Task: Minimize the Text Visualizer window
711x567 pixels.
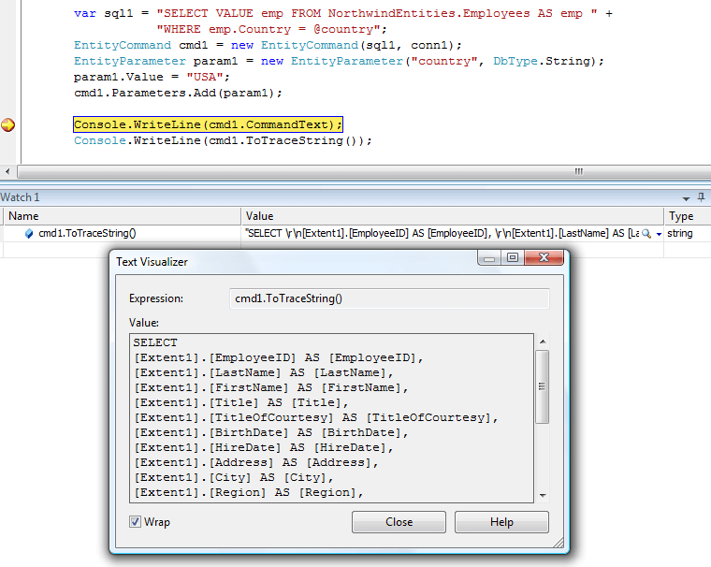Action: pyautogui.click(x=489, y=257)
